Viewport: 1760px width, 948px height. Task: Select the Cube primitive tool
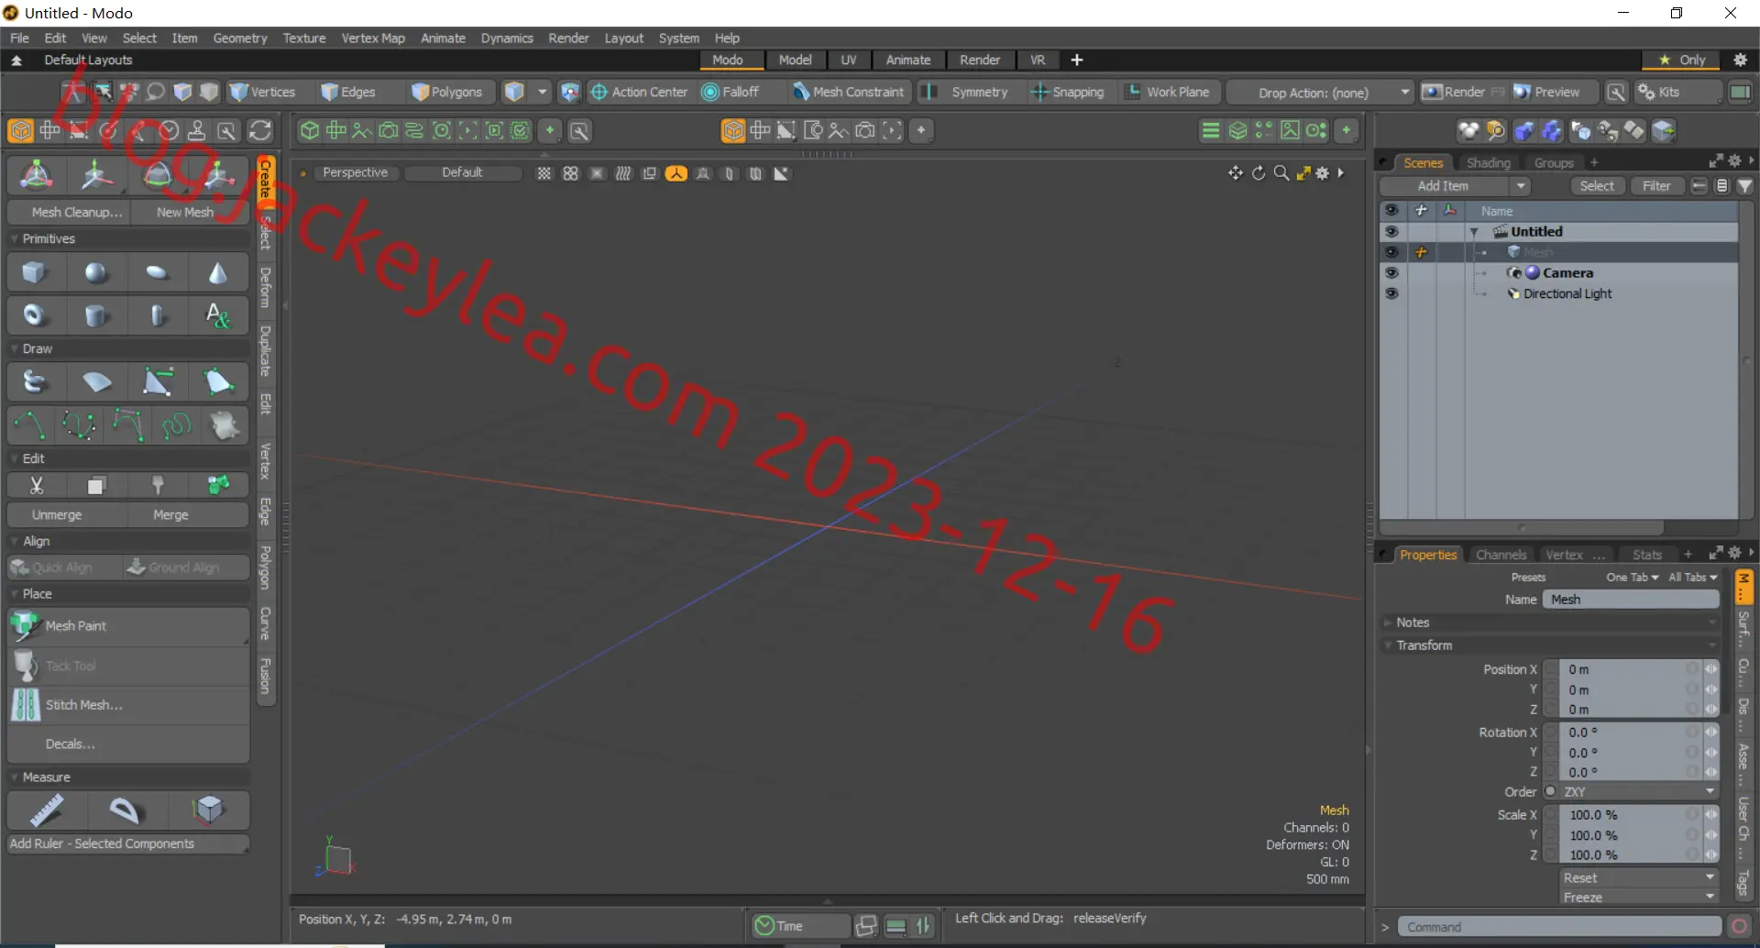[35, 273]
